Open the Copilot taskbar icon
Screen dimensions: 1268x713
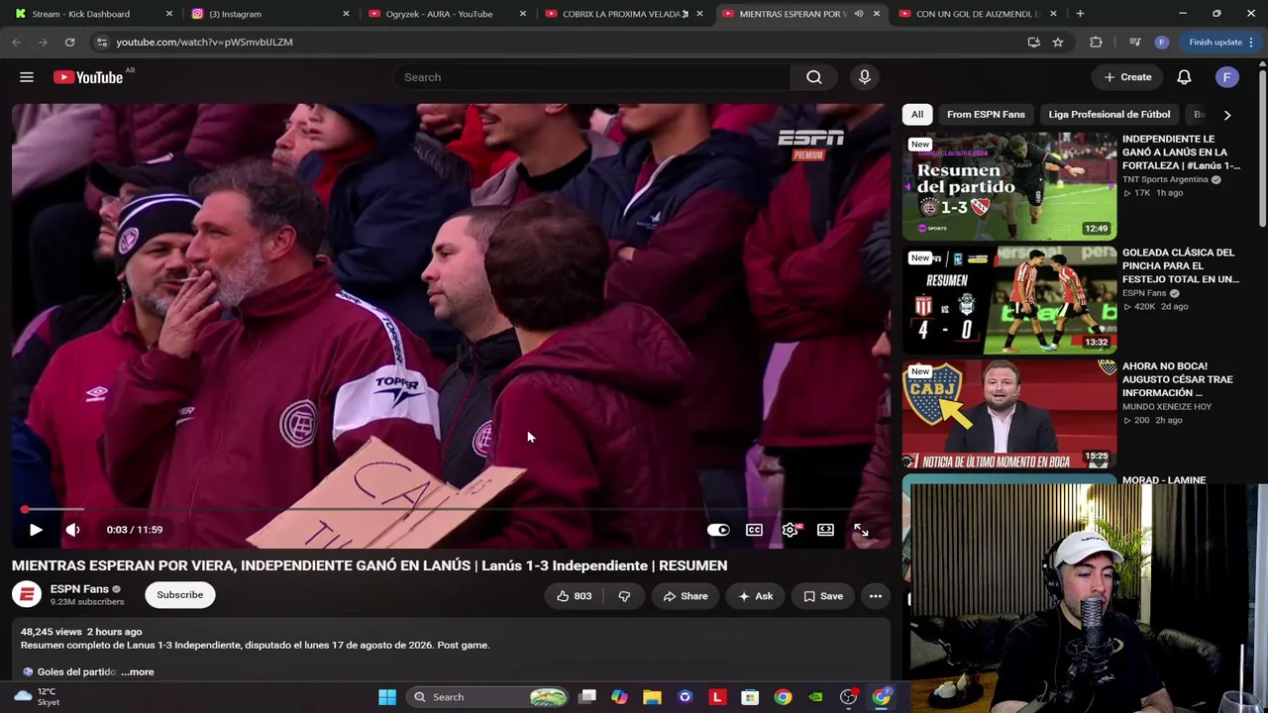pyautogui.click(x=619, y=697)
